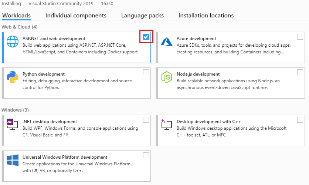
Task: Click the 'Create applications for the Universal' description
Action: (x=76, y=167)
